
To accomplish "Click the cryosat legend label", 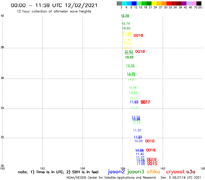I will (175, 172).
